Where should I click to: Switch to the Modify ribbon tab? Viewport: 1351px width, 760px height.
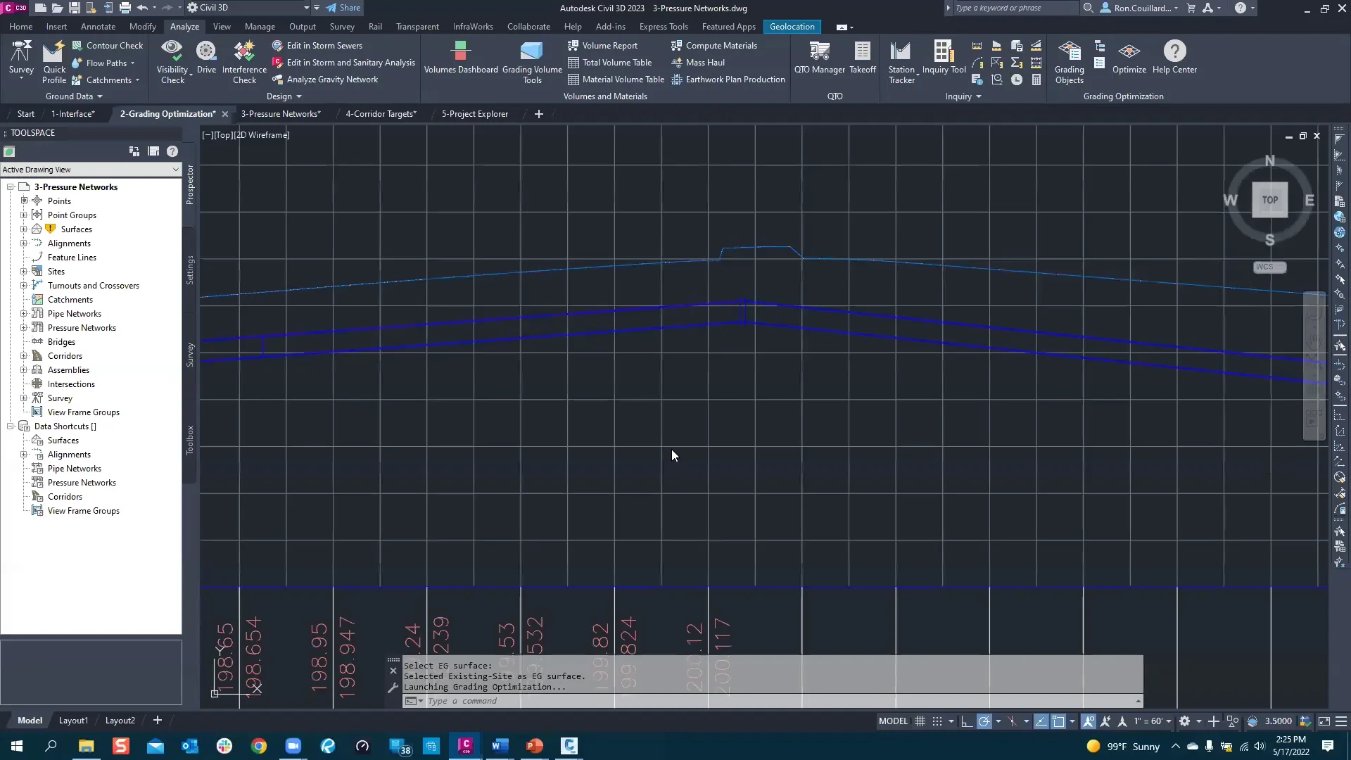click(x=142, y=27)
